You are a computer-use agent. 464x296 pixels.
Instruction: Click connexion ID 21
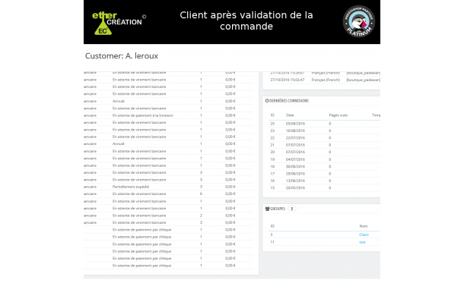[272, 145]
